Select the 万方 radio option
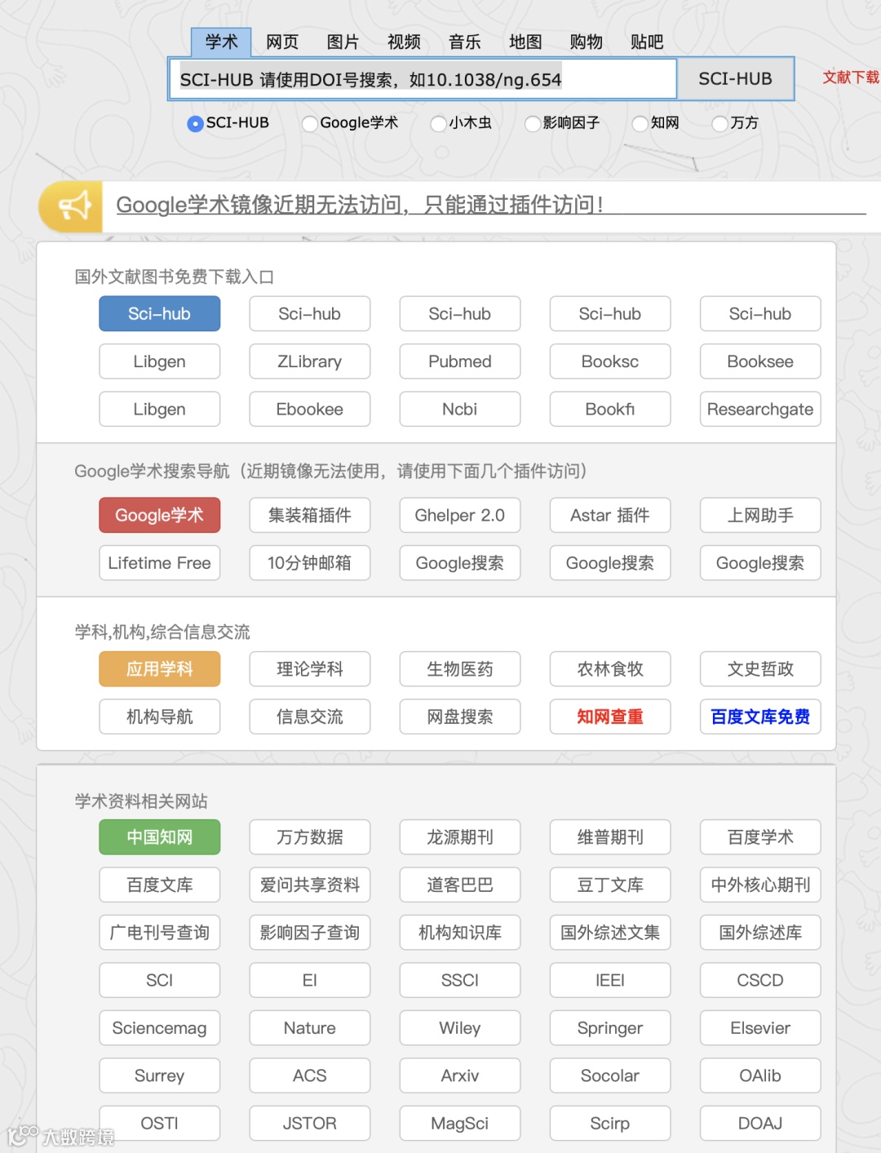Viewport: 881px width, 1153px height. [x=720, y=124]
